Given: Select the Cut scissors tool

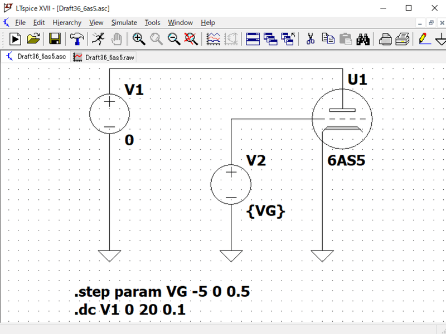Looking at the screenshot, I should [x=311, y=39].
